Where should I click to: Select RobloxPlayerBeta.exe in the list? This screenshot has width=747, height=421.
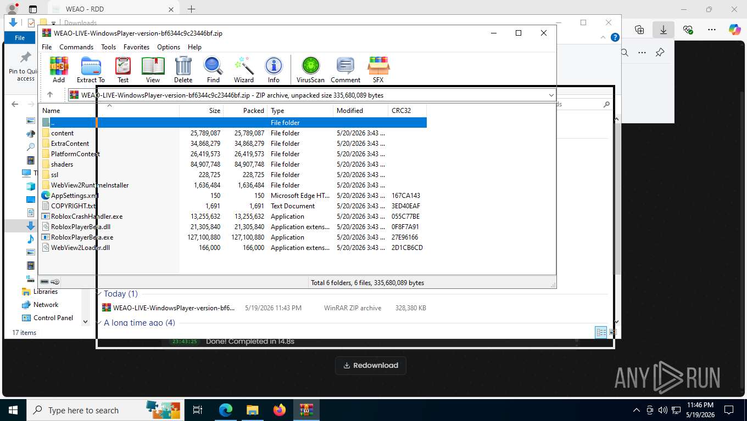tap(233, 237)
